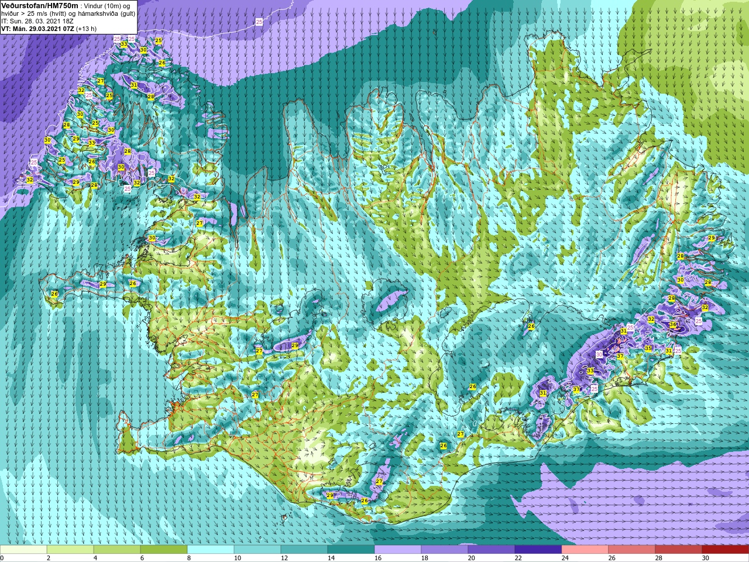Click the 20–22 m/s violet legend swatch
Screen dimensions: 749x562
coord(492,550)
